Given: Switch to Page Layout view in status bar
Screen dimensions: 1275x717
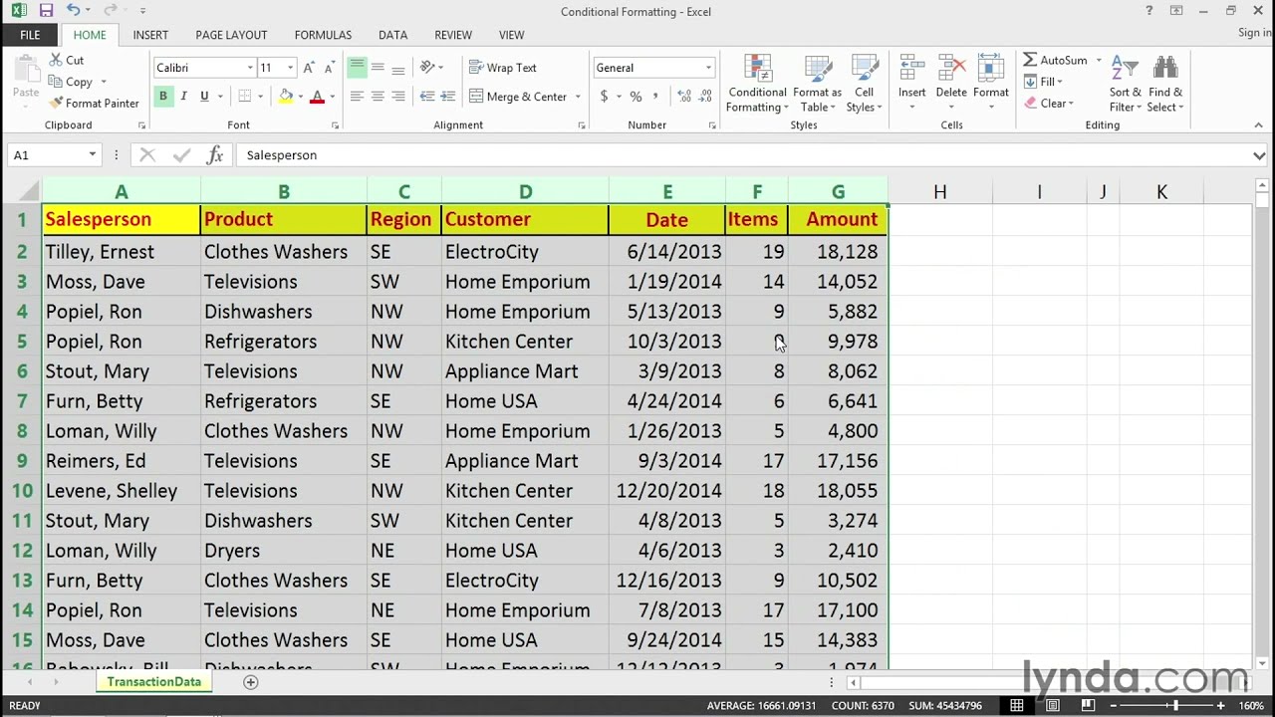Looking at the screenshot, I should tap(1053, 706).
